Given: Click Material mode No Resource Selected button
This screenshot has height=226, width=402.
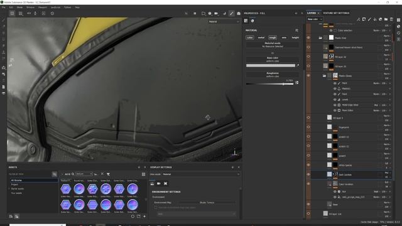Looking at the screenshot, I should tap(273, 45).
